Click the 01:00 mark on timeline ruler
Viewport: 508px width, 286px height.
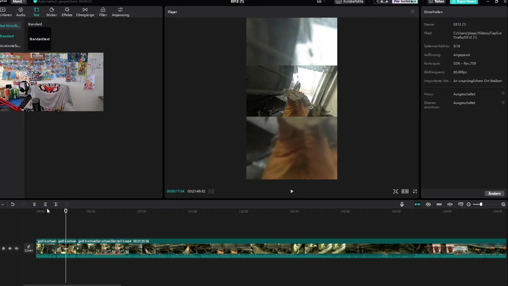(142, 211)
